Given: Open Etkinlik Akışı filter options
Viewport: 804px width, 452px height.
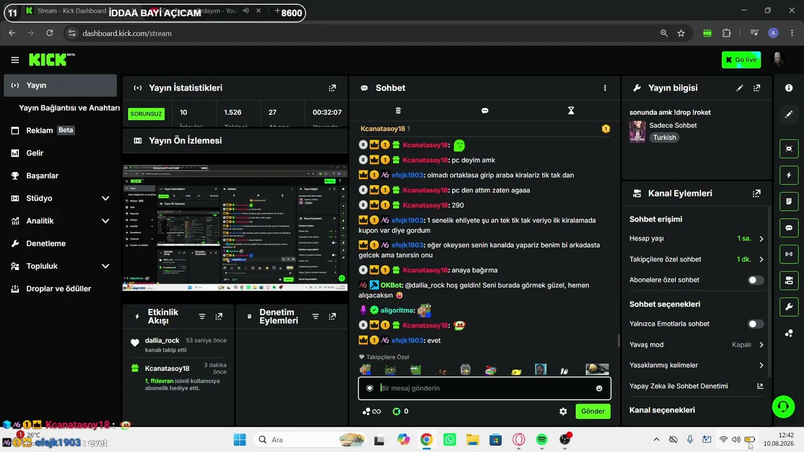Looking at the screenshot, I should [x=202, y=316].
